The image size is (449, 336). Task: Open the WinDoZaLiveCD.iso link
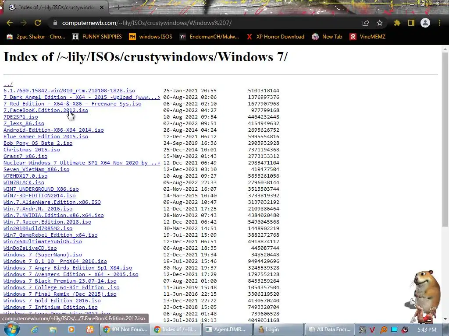pyautogui.click(x=30, y=248)
